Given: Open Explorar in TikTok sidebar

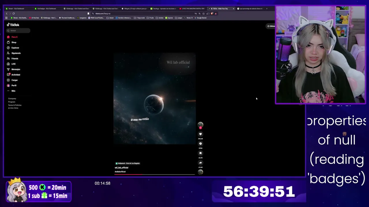Looking at the screenshot, I should point(13,48).
